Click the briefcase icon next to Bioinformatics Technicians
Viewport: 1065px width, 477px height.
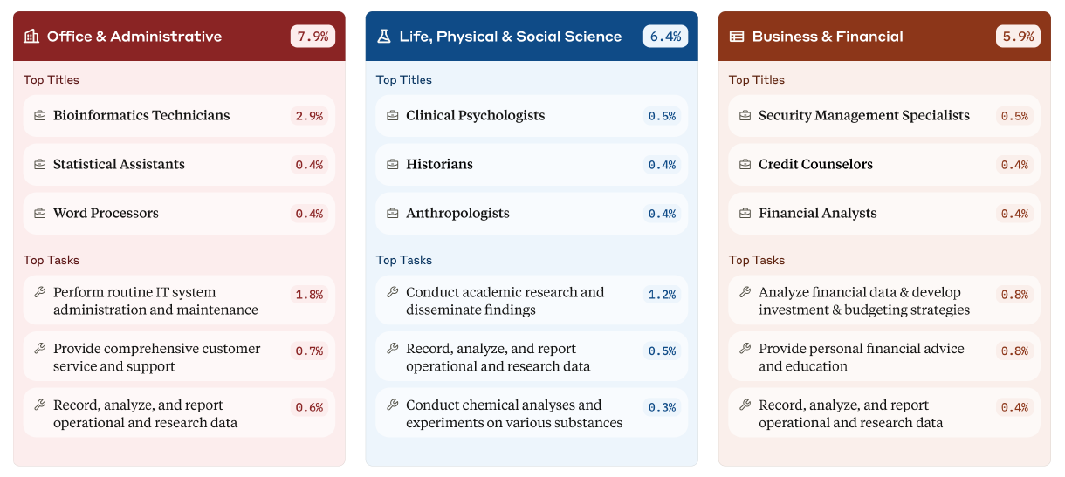[40, 116]
